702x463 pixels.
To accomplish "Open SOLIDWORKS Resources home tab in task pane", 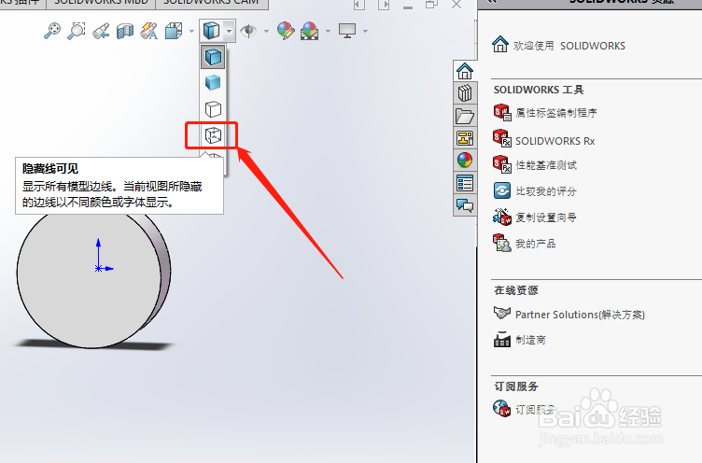I will coord(465,71).
